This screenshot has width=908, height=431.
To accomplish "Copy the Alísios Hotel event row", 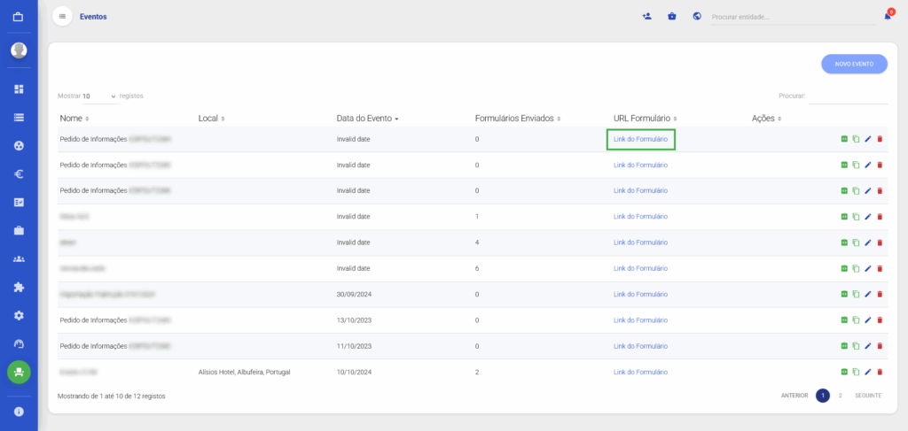I will pos(856,373).
